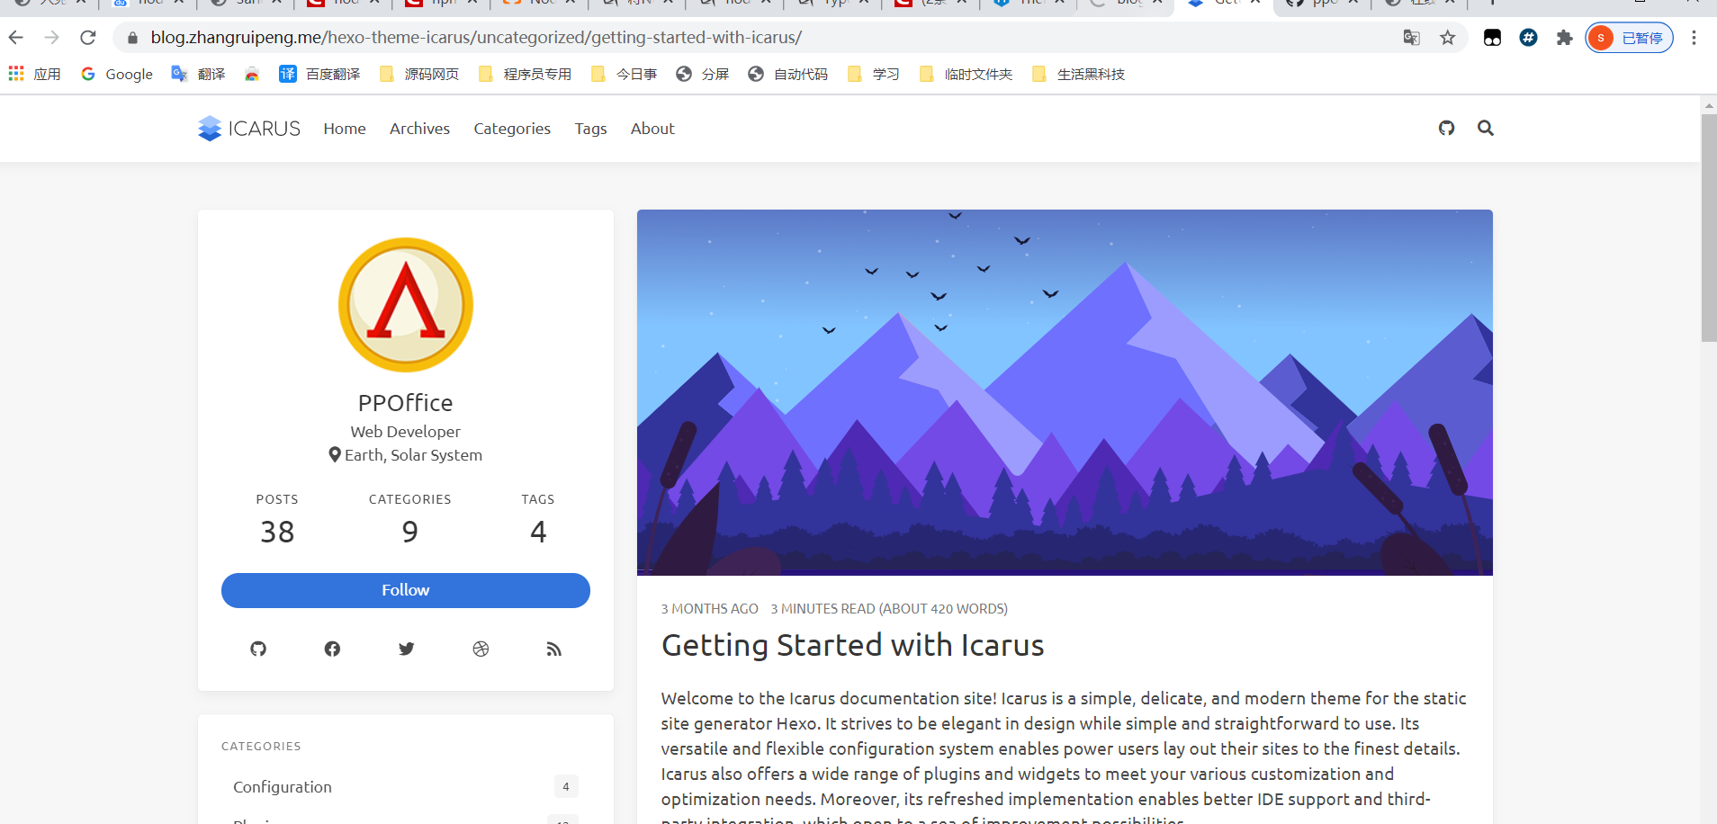Open the Dribbble social icon
The height and width of the screenshot is (824, 1717).
coord(481,649)
